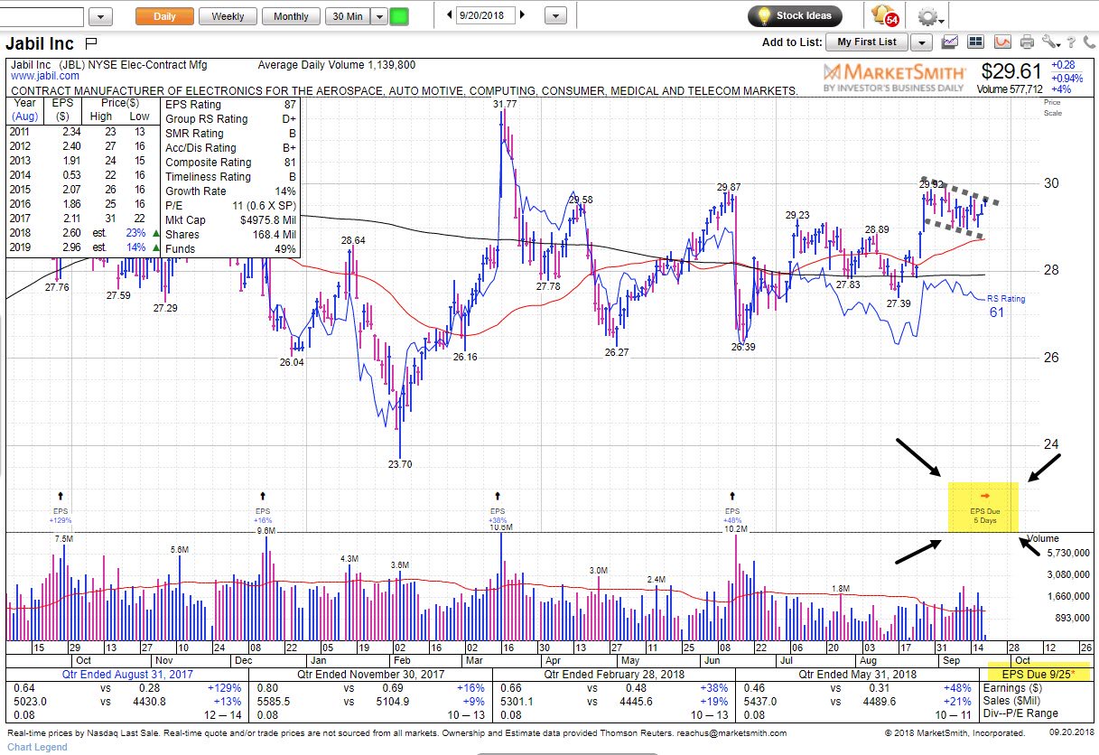Click the EPS Rating 87 row
Viewport: 1099px width, 755px height.
click(231, 105)
